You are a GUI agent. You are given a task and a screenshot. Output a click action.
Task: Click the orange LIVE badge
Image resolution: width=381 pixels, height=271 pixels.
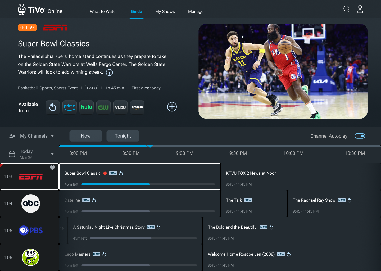[x=27, y=28]
